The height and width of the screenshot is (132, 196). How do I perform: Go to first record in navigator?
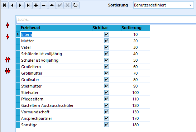(x=5, y=5)
